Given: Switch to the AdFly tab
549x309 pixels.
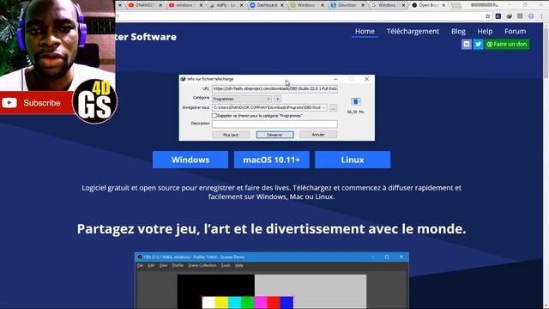Looking at the screenshot, I should click(x=226, y=5).
